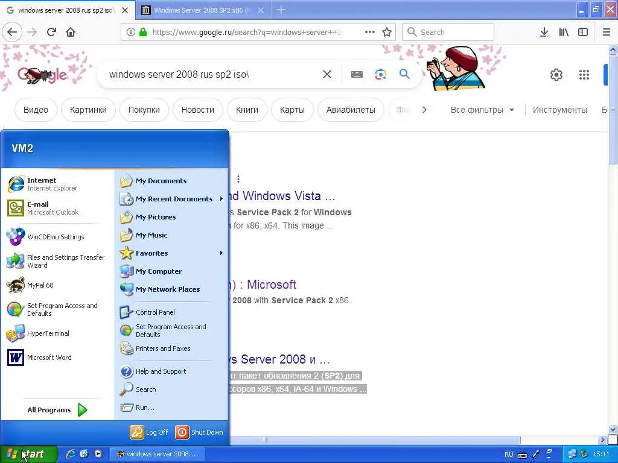Select the Книги filter
The height and width of the screenshot is (463, 618).
(247, 110)
